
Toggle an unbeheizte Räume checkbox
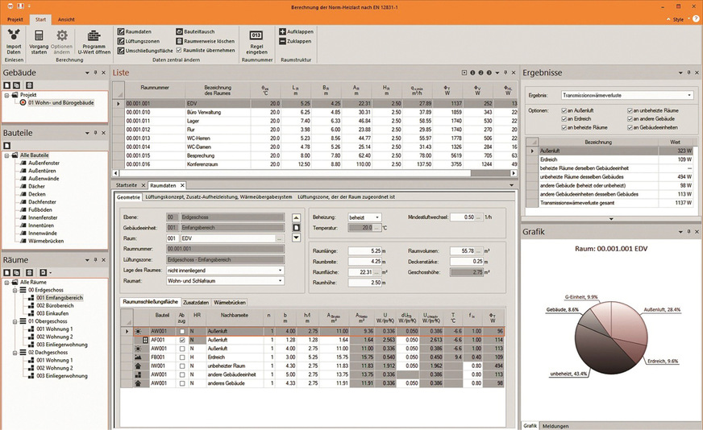[631, 110]
